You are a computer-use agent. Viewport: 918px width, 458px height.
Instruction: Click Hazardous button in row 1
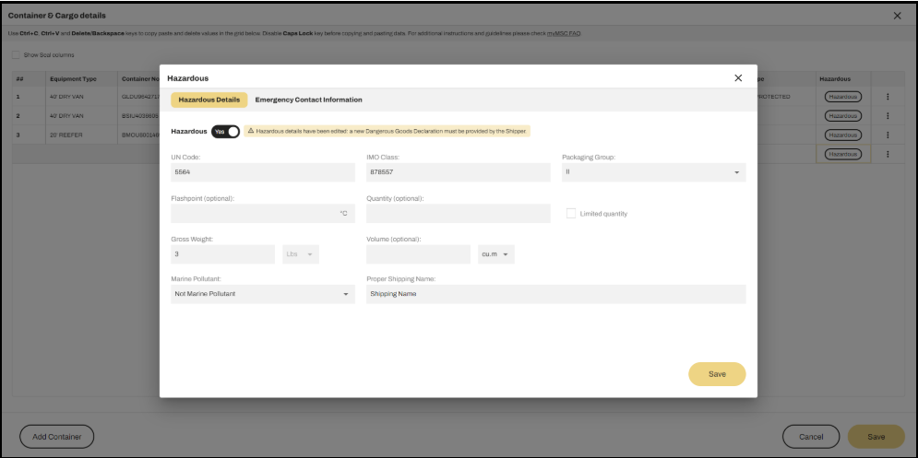843,97
